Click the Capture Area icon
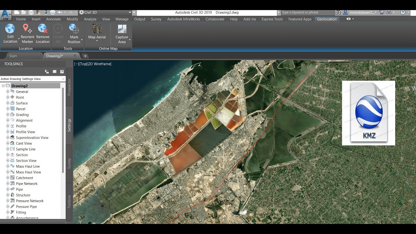The width and height of the screenshot is (416, 234). [122, 29]
